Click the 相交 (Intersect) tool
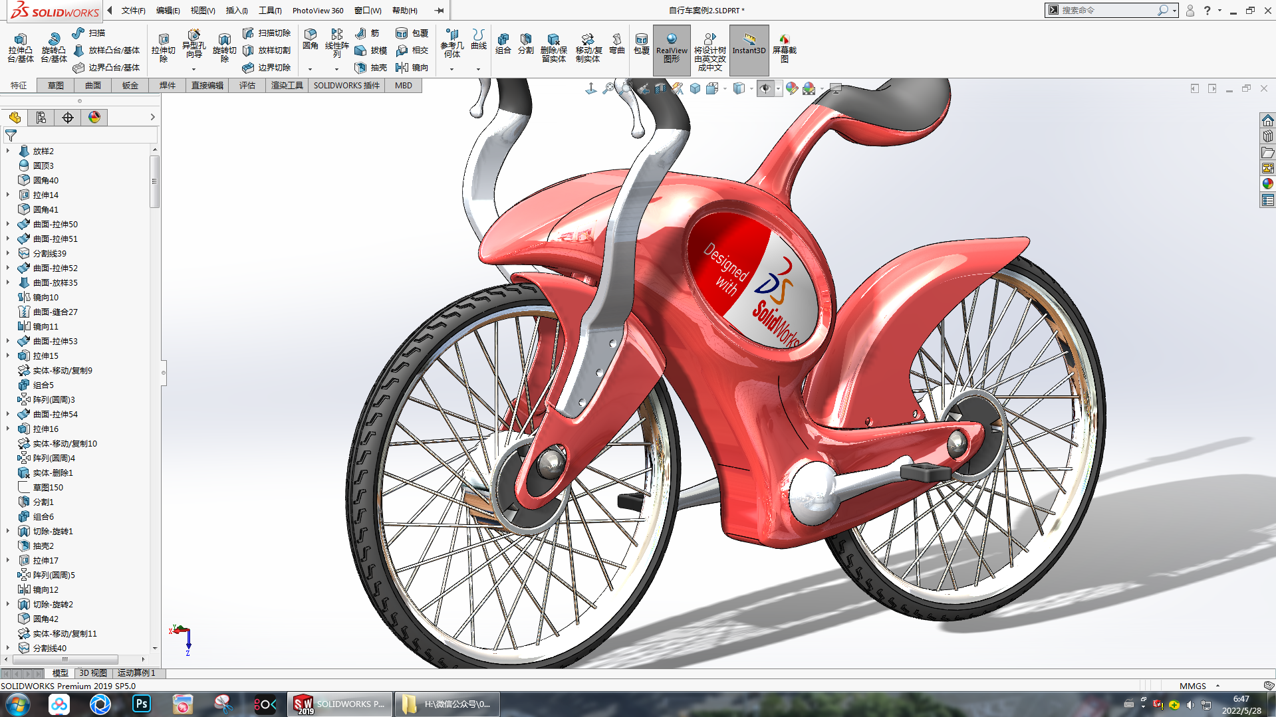The height and width of the screenshot is (717, 1276). (x=412, y=50)
